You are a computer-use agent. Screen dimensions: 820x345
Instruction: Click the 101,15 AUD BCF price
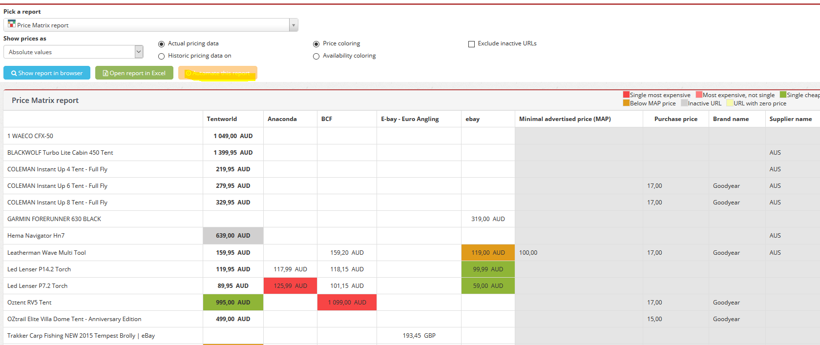coord(347,286)
